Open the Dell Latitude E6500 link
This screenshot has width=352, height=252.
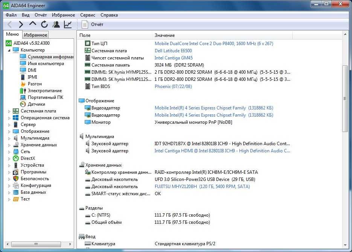(173, 51)
